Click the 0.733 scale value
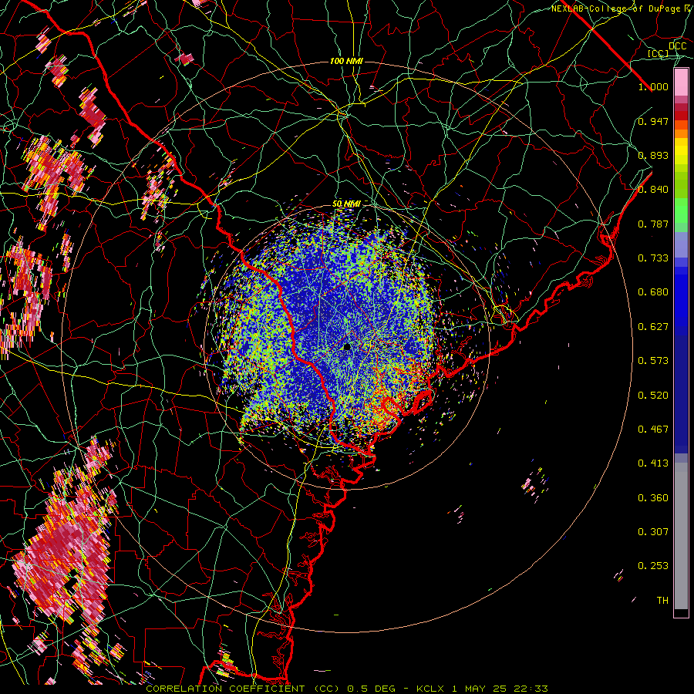The image size is (694, 694). click(653, 258)
